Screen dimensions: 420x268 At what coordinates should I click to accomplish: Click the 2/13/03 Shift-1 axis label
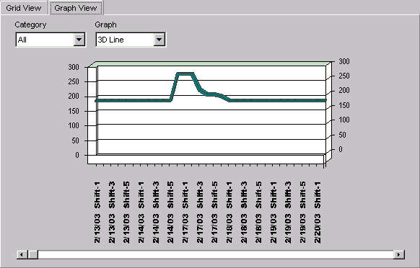coord(97,213)
